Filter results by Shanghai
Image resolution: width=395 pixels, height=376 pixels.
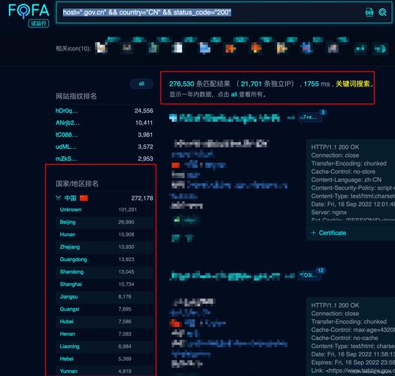[x=71, y=284]
